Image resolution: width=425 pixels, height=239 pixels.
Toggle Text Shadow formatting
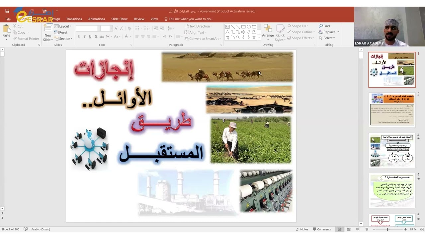(x=96, y=37)
